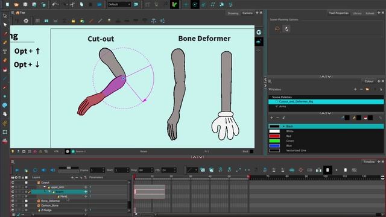Toggle visibility of Cartoon_Bone layer
The width and height of the screenshot is (386, 217).
[13, 206]
